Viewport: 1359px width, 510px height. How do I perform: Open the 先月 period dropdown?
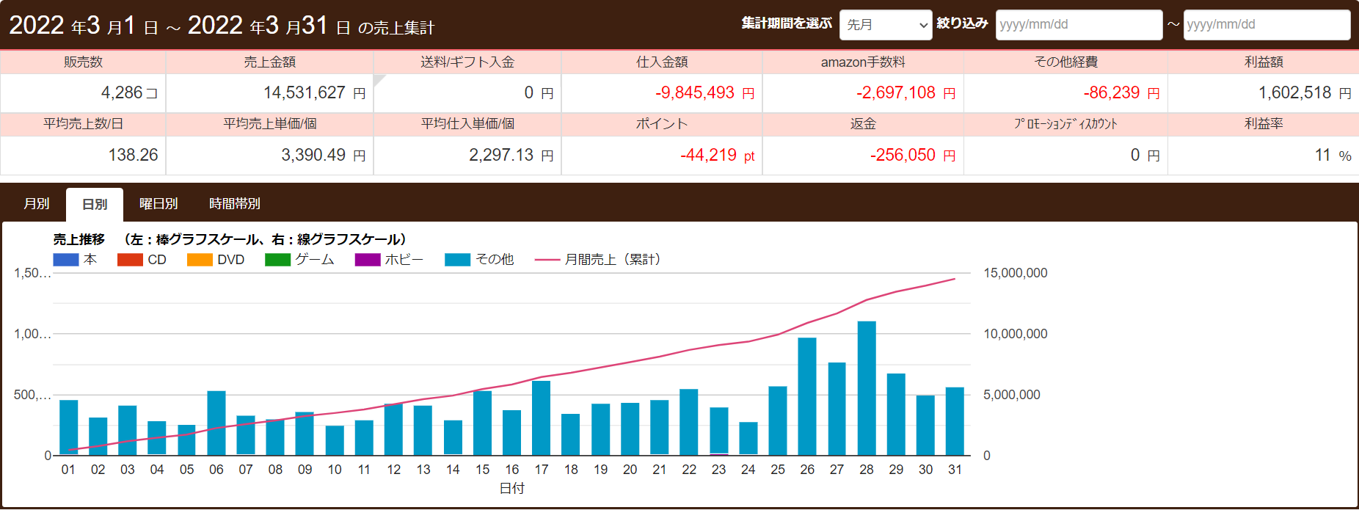(x=885, y=25)
